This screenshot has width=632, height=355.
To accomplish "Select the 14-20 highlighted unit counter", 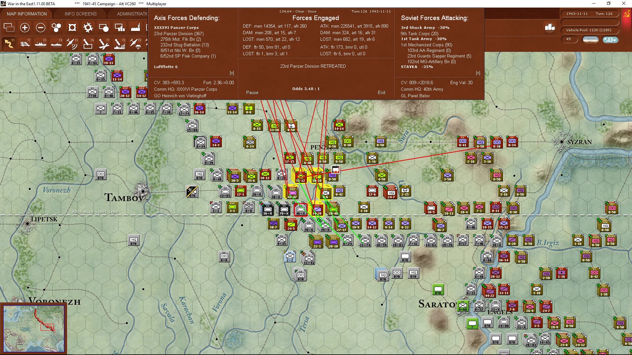I will point(317,209).
